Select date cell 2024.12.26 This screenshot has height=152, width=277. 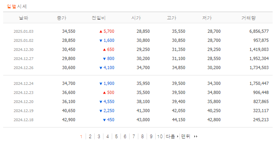click(x=23, y=68)
